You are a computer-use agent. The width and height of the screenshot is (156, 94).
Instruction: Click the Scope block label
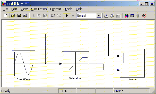[x=132, y=80]
